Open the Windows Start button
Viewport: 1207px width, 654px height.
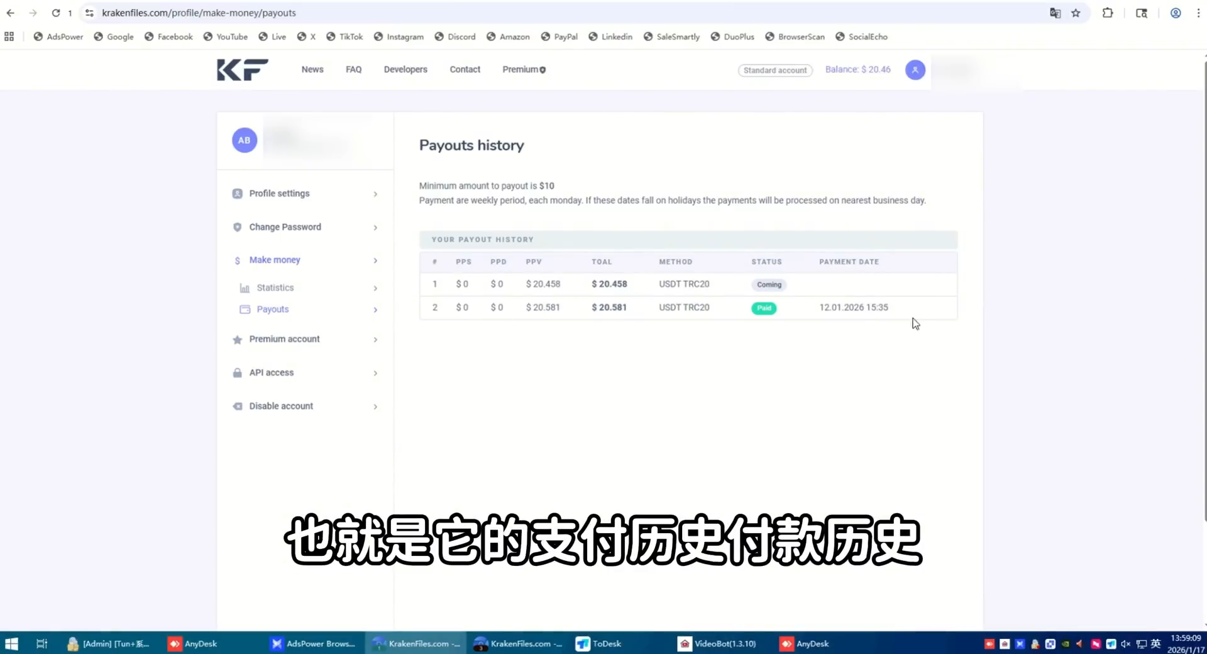click(x=11, y=643)
